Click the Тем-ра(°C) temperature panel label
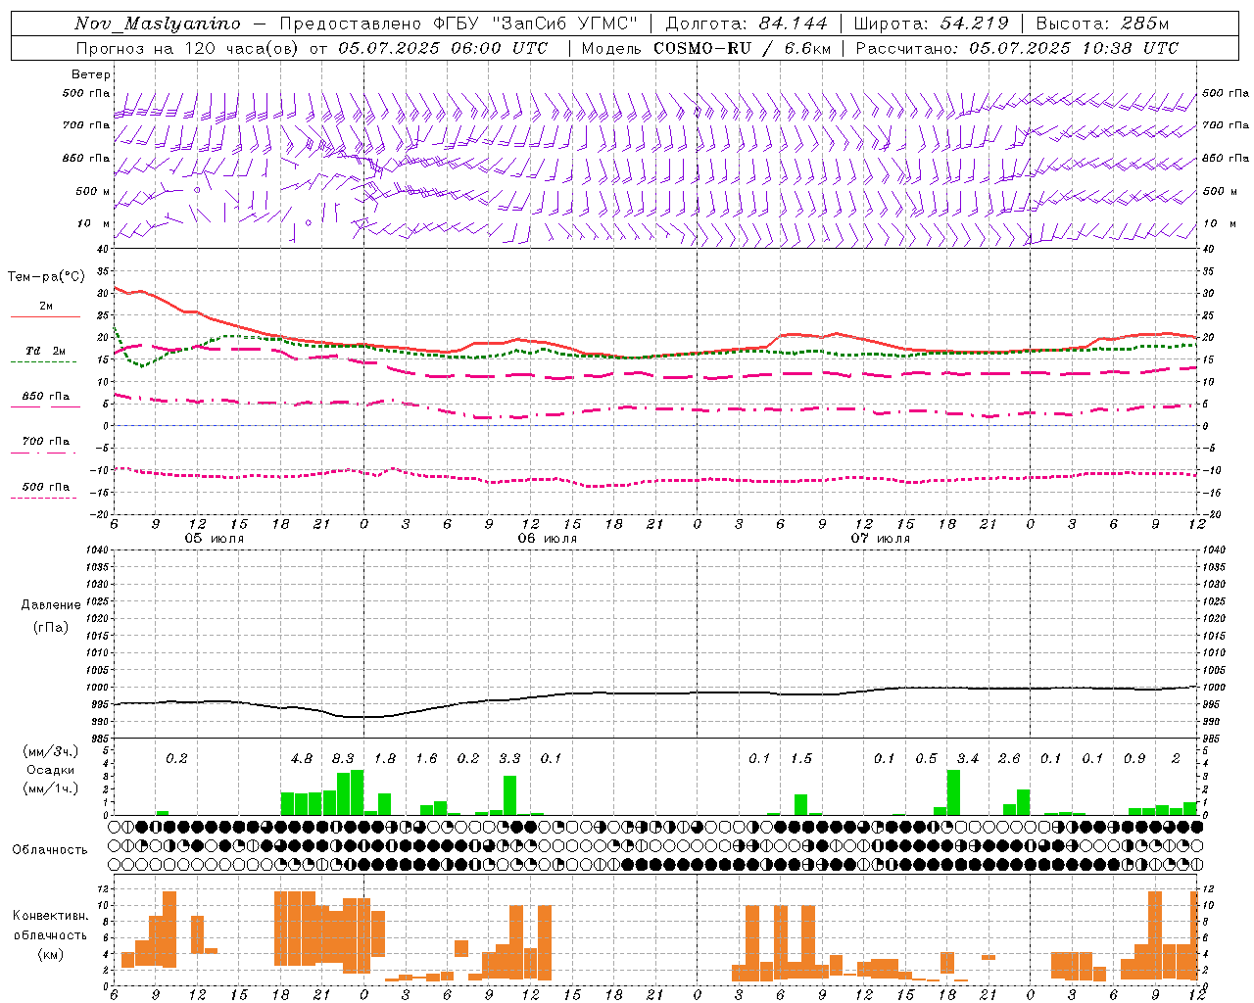1254x1003 pixels. tap(46, 277)
